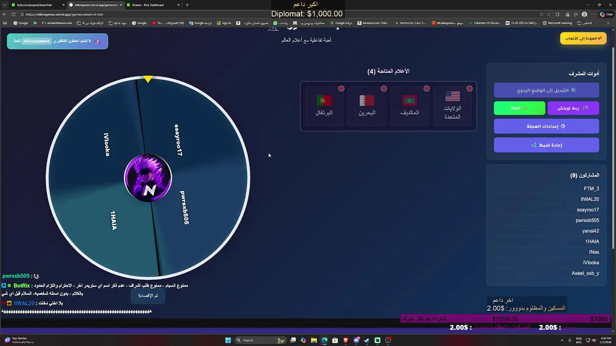Bookmark page with the star icon
Viewport: 616px width, 346px height.
[x=549, y=14]
